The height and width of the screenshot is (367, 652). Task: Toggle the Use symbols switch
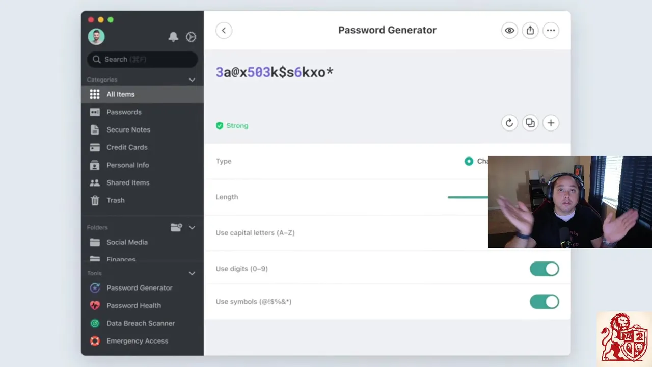tap(544, 302)
